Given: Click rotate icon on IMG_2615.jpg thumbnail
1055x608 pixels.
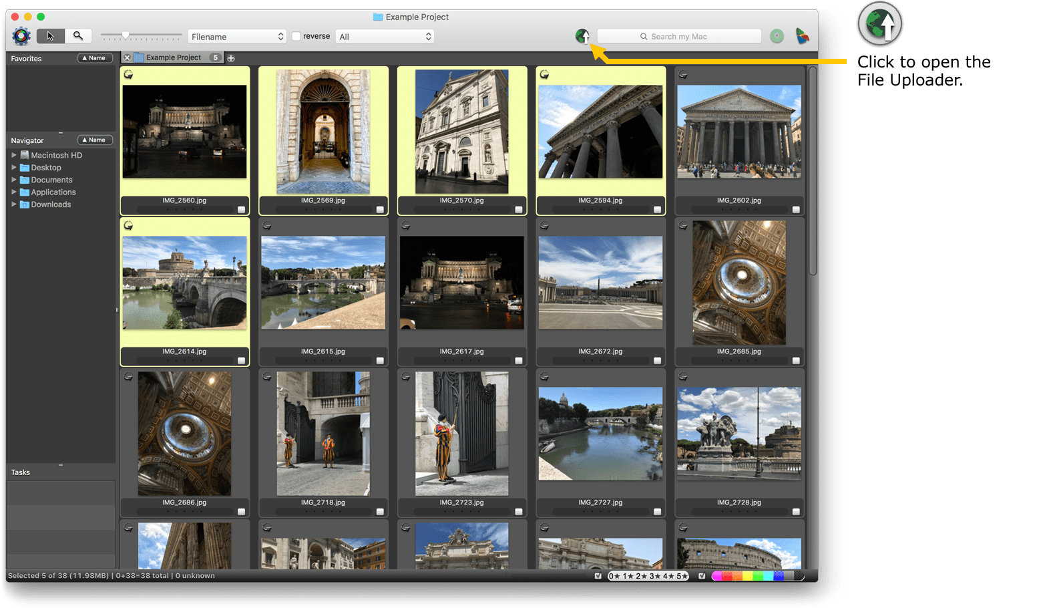Looking at the screenshot, I should 267,226.
